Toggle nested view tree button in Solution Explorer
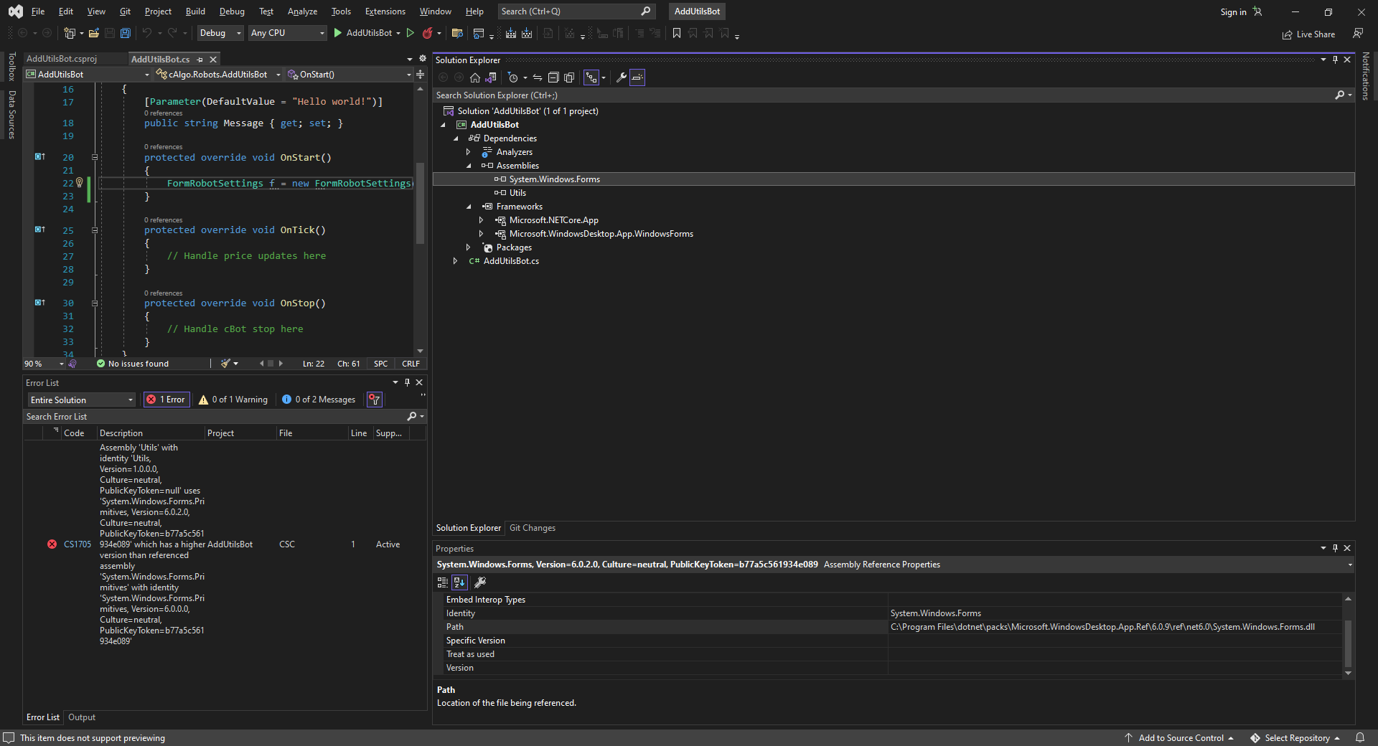Image resolution: width=1378 pixels, height=746 pixels. pyautogui.click(x=591, y=77)
